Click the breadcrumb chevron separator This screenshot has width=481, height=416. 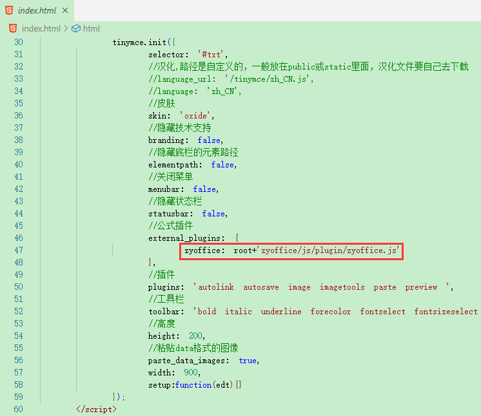(66, 28)
